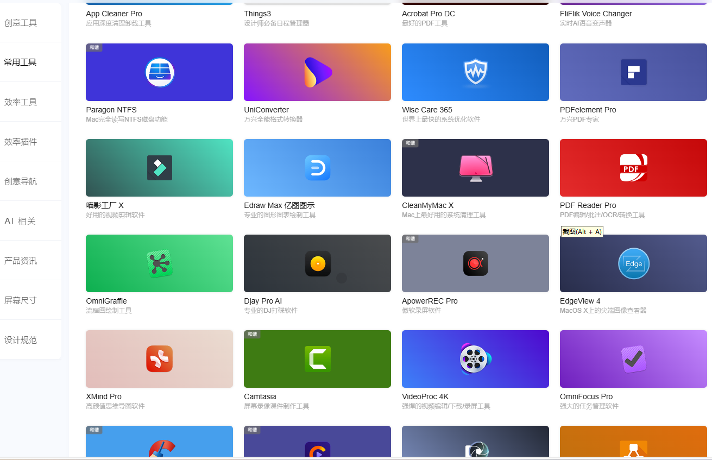Open the ApowerREC Pro title

430,301
